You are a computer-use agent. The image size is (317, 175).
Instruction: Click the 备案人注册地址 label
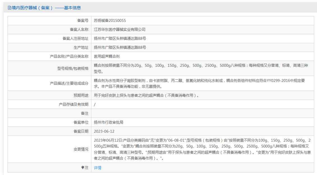(x=75, y=38)
